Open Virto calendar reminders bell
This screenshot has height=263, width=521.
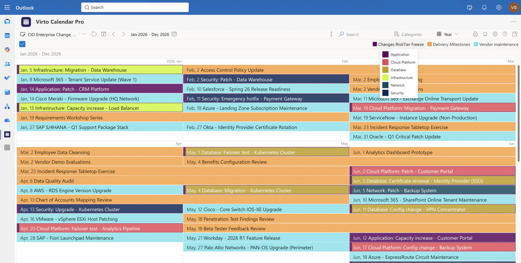(x=485, y=34)
